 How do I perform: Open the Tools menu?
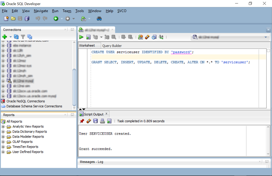(x=80, y=11)
